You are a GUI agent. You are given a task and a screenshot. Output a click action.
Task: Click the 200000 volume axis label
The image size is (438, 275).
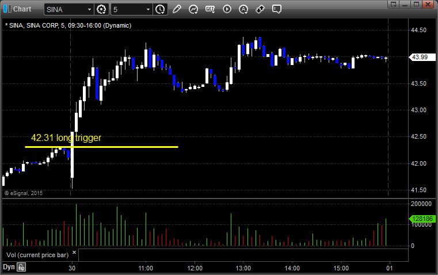pyautogui.click(x=421, y=204)
